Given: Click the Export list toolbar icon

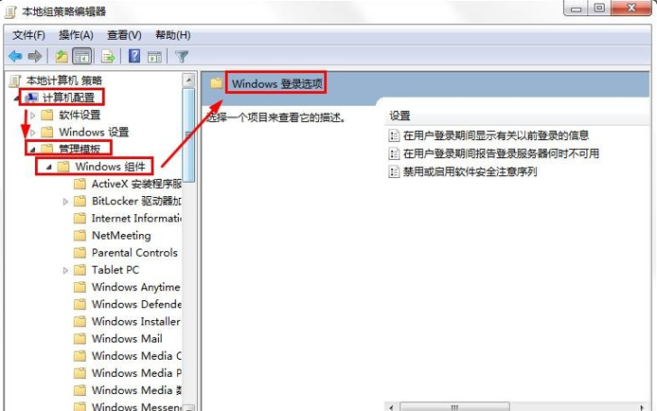Looking at the screenshot, I should pos(108,56).
